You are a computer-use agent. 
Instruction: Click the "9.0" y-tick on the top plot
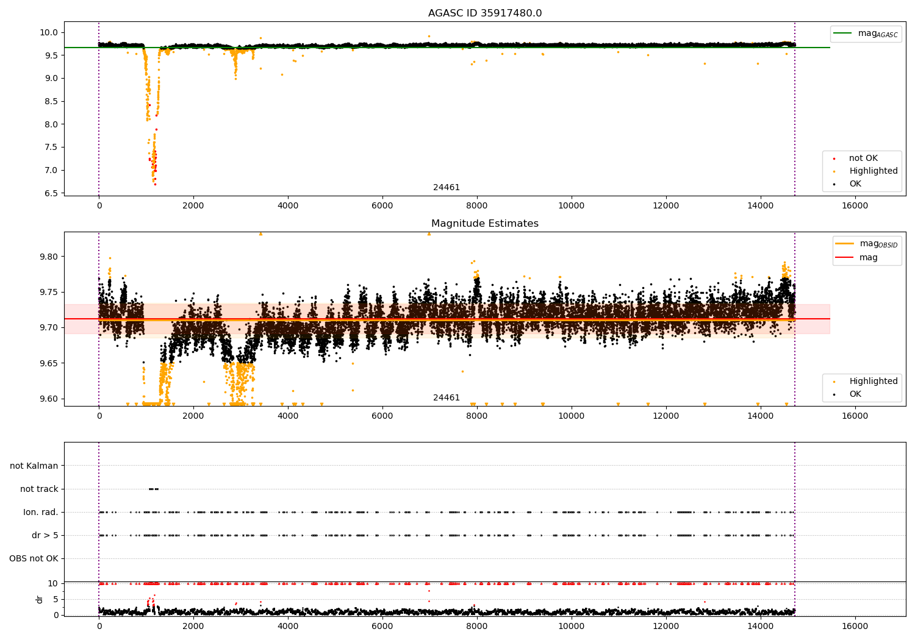click(x=51, y=79)
